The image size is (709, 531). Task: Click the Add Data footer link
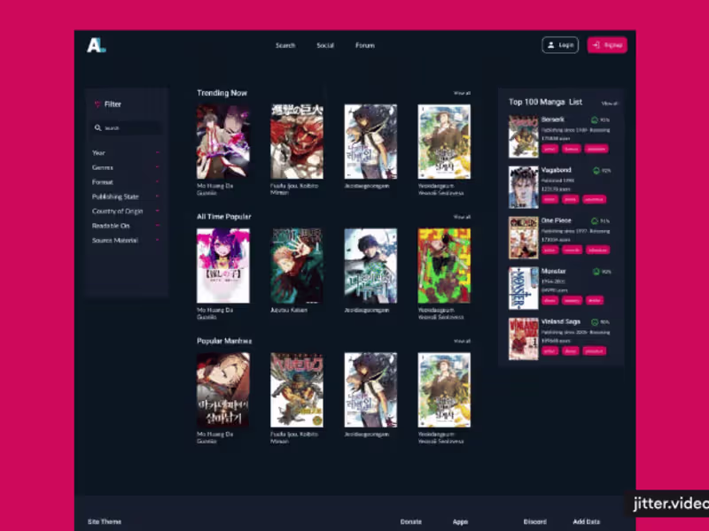click(x=587, y=521)
